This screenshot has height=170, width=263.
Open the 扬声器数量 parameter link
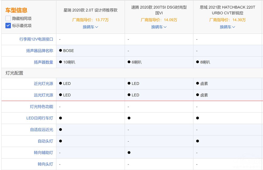[43, 62]
